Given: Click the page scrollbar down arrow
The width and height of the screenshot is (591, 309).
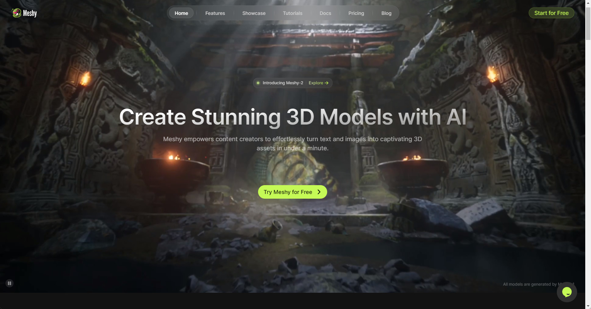Looking at the screenshot, I should [x=588, y=306].
